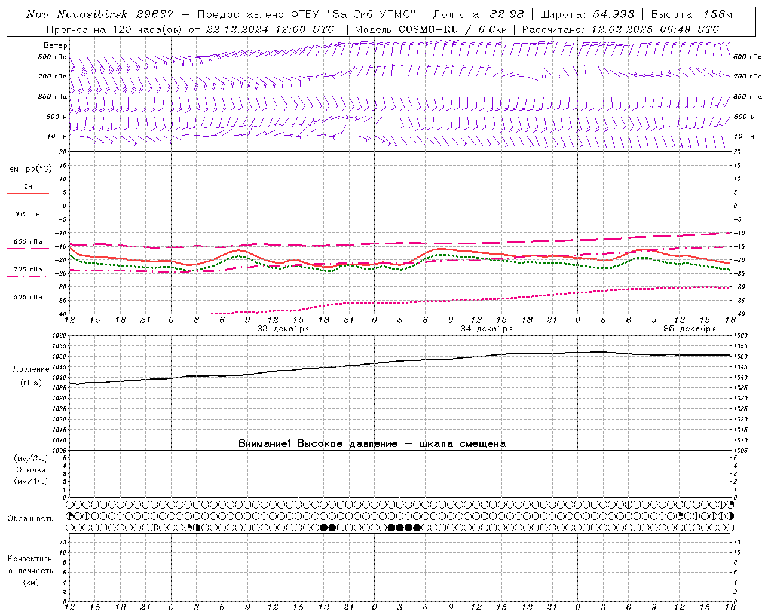The width and height of the screenshot is (765, 612).
Task: Click first filled cloud circle at 18h 23 декабря
Action: tap(324, 527)
